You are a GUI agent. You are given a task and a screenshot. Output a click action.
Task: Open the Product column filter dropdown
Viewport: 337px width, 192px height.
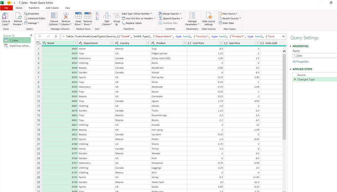point(184,43)
